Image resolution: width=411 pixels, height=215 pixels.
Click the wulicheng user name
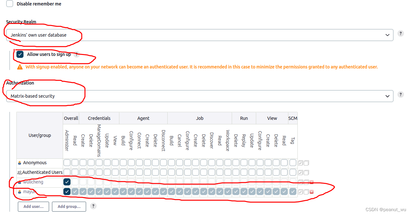click(x=33, y=182)
